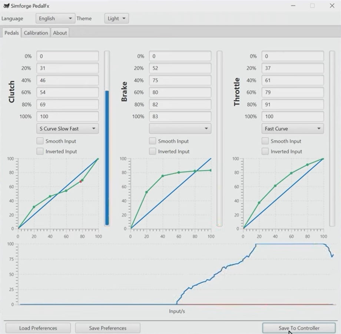This screenshot has height=334, width=341.
Task: Click the Save Preferences button
Action: [107, 328]
